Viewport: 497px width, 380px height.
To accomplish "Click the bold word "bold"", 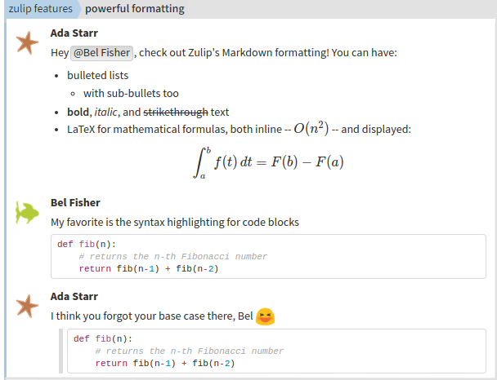I will (78, 112).
